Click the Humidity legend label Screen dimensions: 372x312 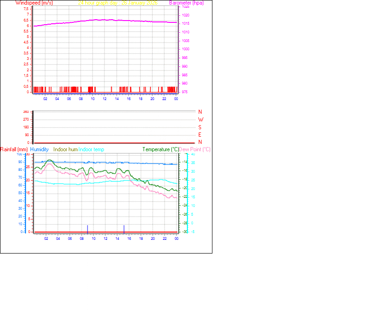(40, 149)
